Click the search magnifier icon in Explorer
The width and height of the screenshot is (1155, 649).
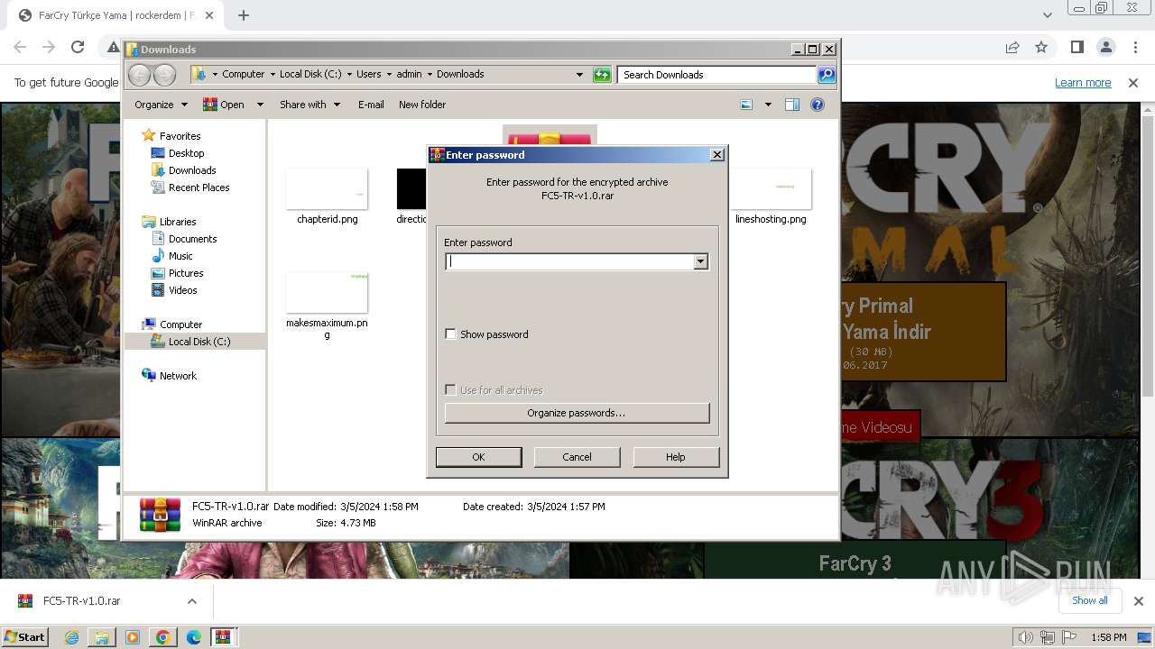[x=827, y=75]
